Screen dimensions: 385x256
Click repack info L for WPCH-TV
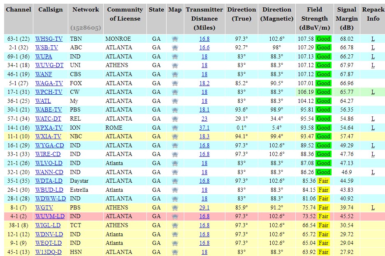point(373,92)
